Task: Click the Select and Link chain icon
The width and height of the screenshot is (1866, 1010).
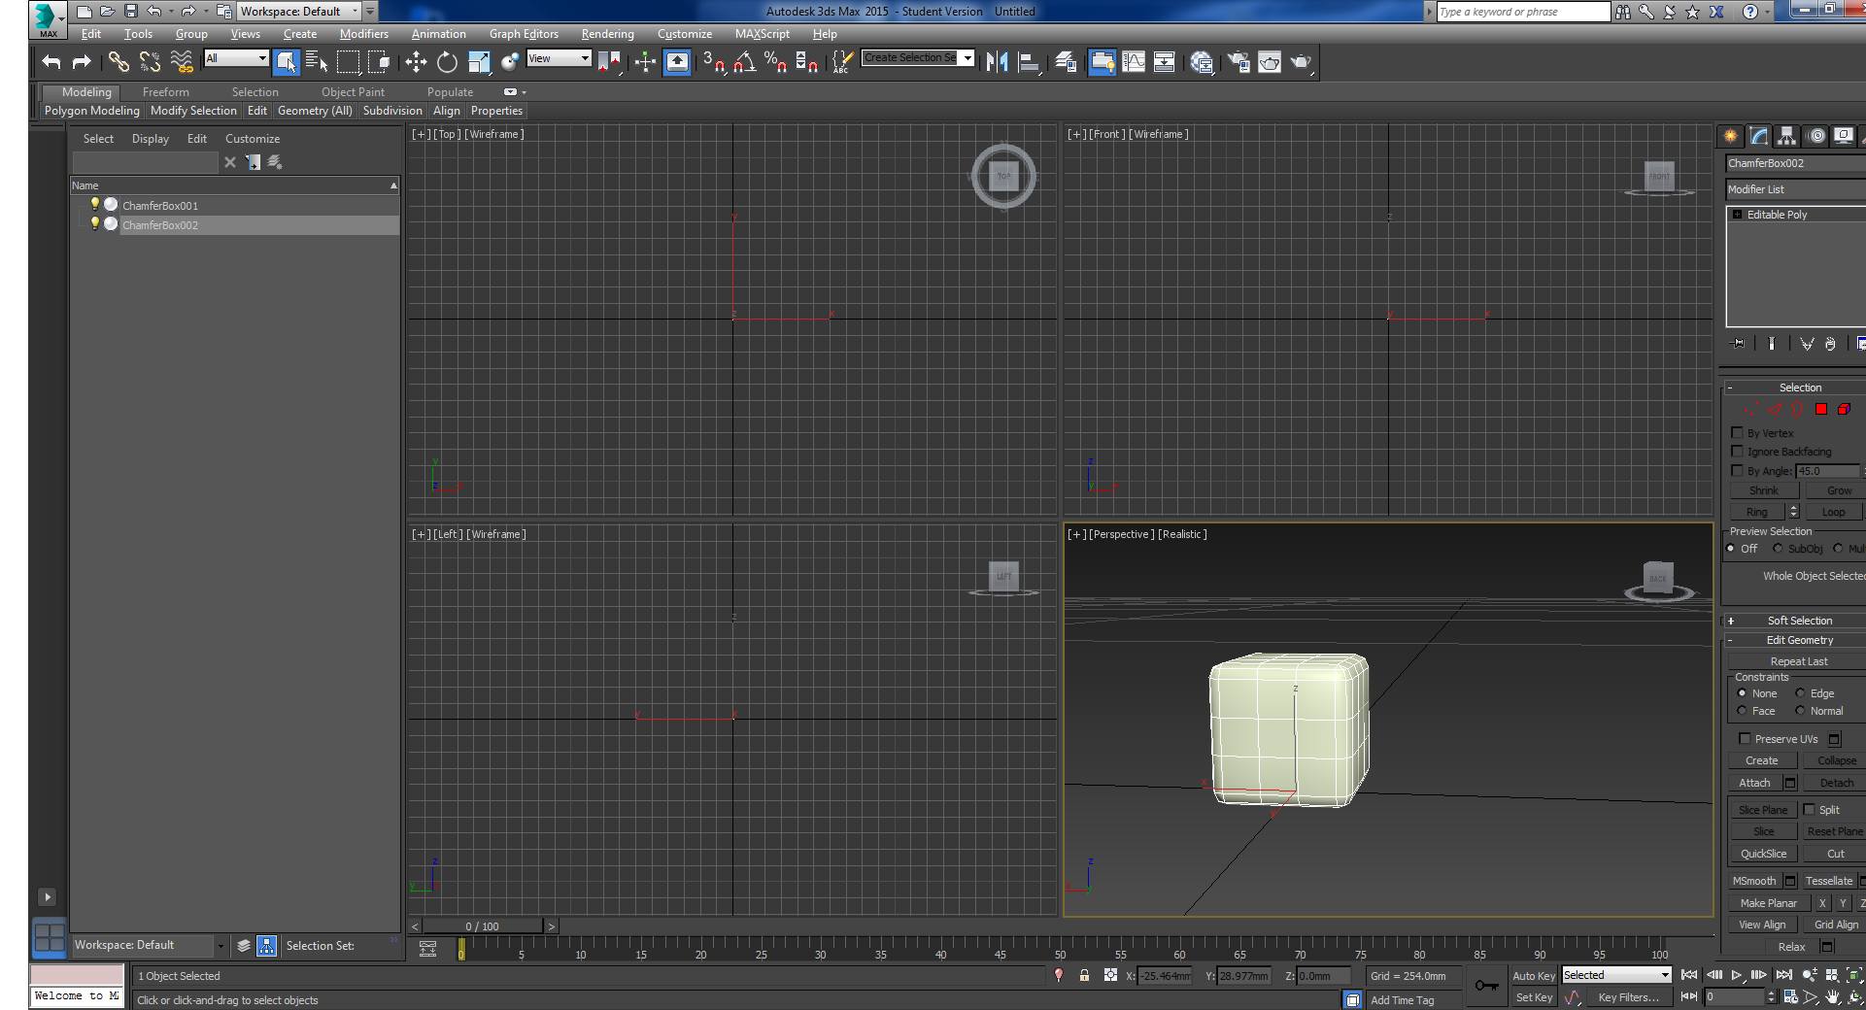Action: 118,62
